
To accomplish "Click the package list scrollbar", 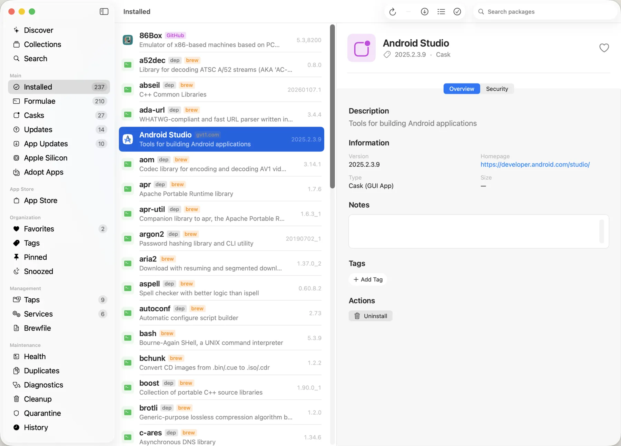I will tap(332, 106).
